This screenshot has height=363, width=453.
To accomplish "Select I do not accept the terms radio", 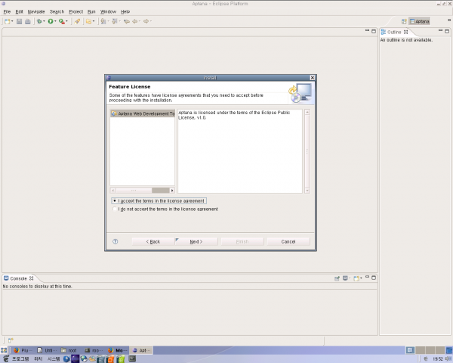I will 115,209.
